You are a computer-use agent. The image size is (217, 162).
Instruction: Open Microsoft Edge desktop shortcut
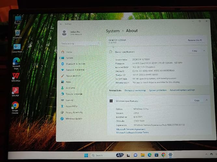(x=16, y=64)
